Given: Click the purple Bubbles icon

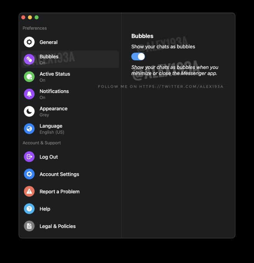Looking at the screenshot, I should coord(29,59).
